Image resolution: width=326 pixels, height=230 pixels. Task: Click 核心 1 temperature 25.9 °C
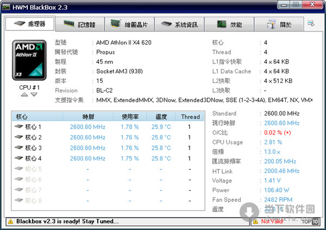[x=161, y=126]
